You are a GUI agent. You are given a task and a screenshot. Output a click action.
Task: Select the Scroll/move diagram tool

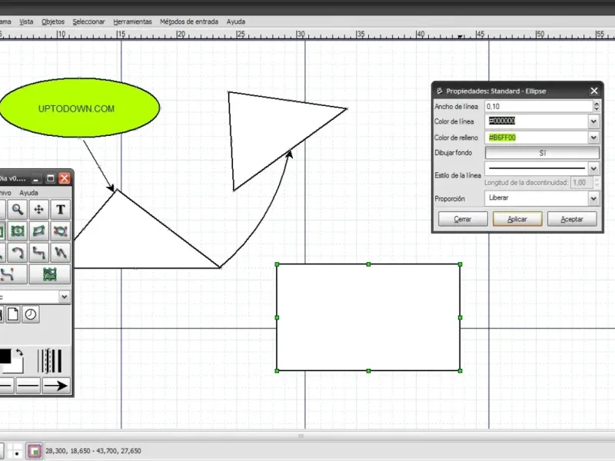click(x=39, y=209)
